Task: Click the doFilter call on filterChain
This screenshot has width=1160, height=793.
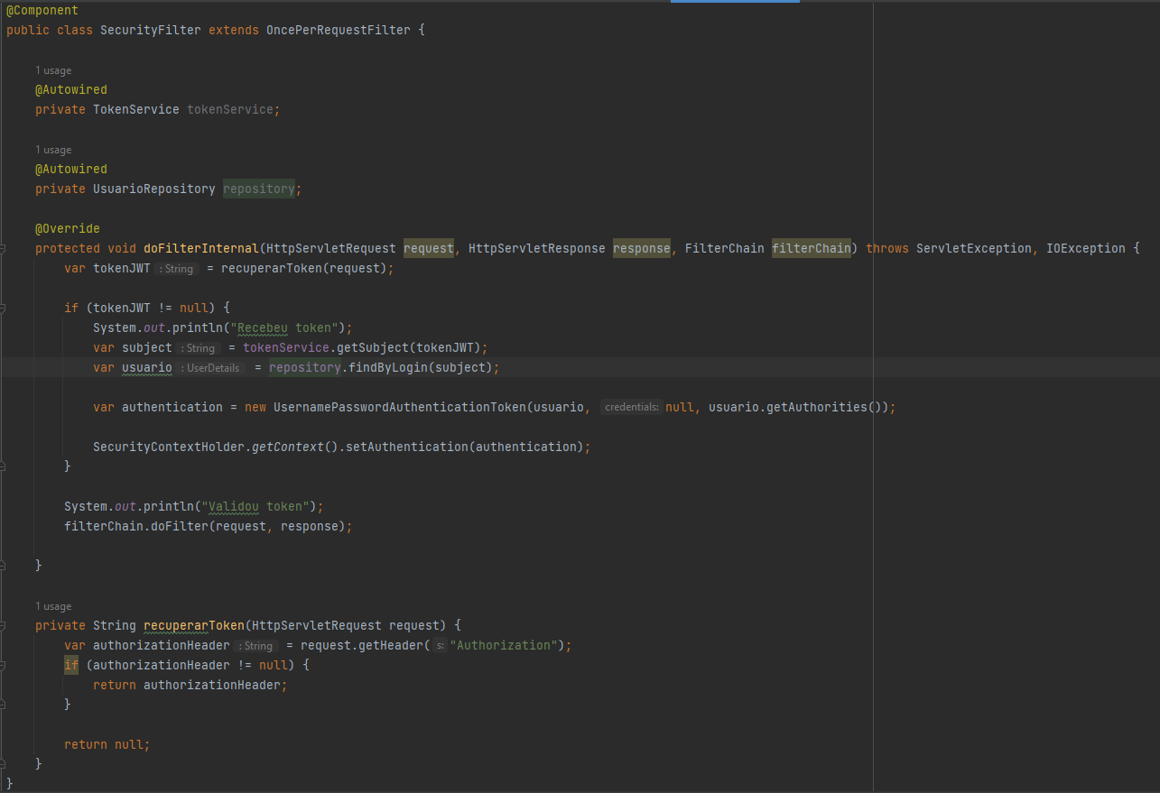Action: [x=180, y=526]
